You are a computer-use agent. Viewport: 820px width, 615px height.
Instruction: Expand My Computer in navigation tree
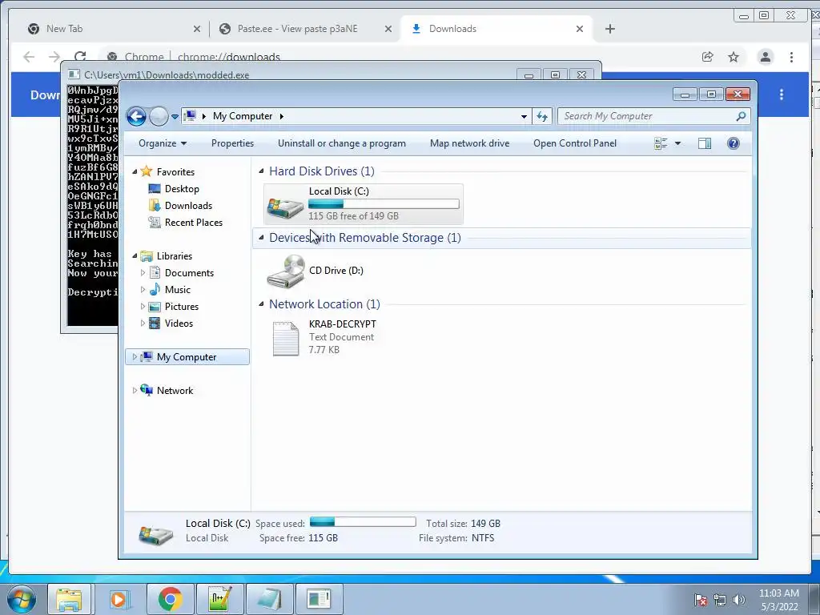135,356
